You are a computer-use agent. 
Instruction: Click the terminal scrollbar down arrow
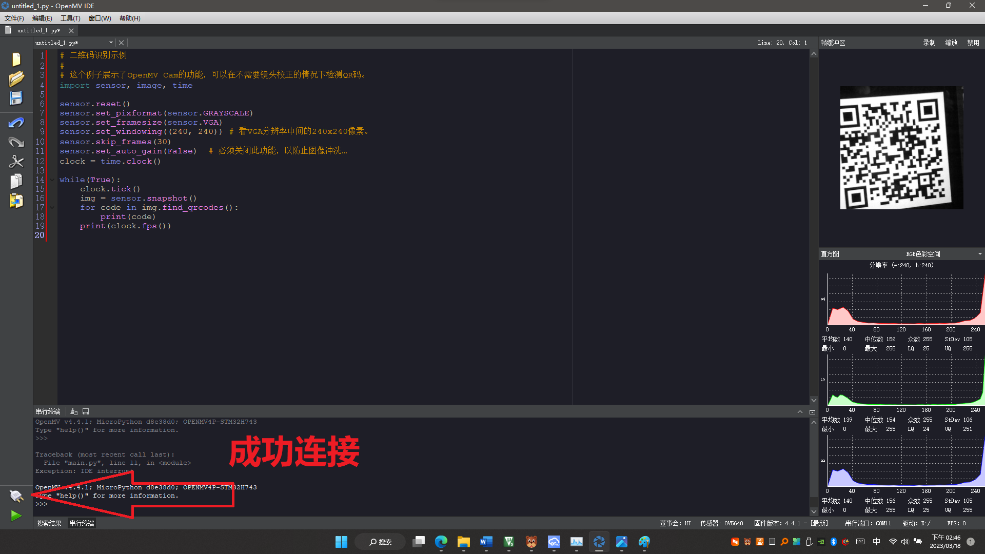[814, 511]
